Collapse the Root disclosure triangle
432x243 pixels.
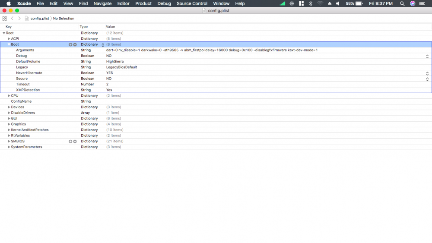pyautogui.click(x=4, y=33)
